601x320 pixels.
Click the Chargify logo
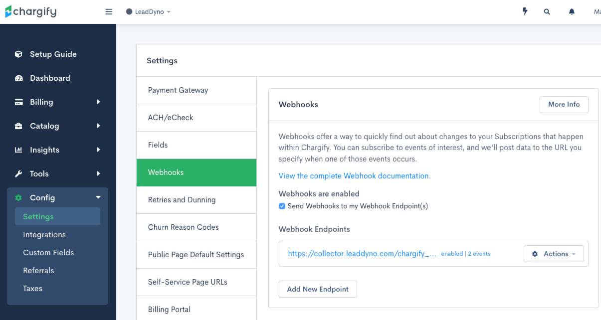point(31,11)
